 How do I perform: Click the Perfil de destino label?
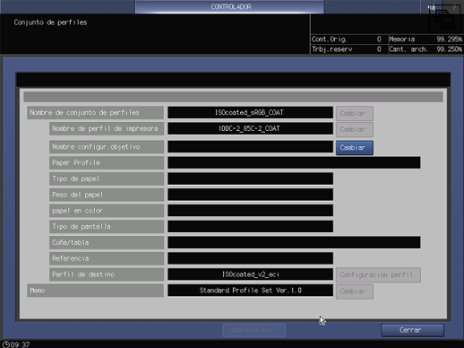click(107, 274)
